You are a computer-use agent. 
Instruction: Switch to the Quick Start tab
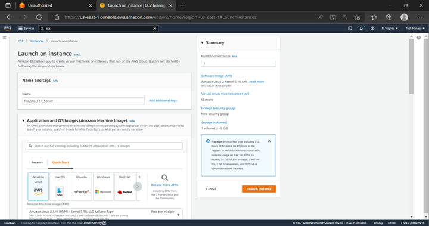pyautogui.click(x=60, y=162)
